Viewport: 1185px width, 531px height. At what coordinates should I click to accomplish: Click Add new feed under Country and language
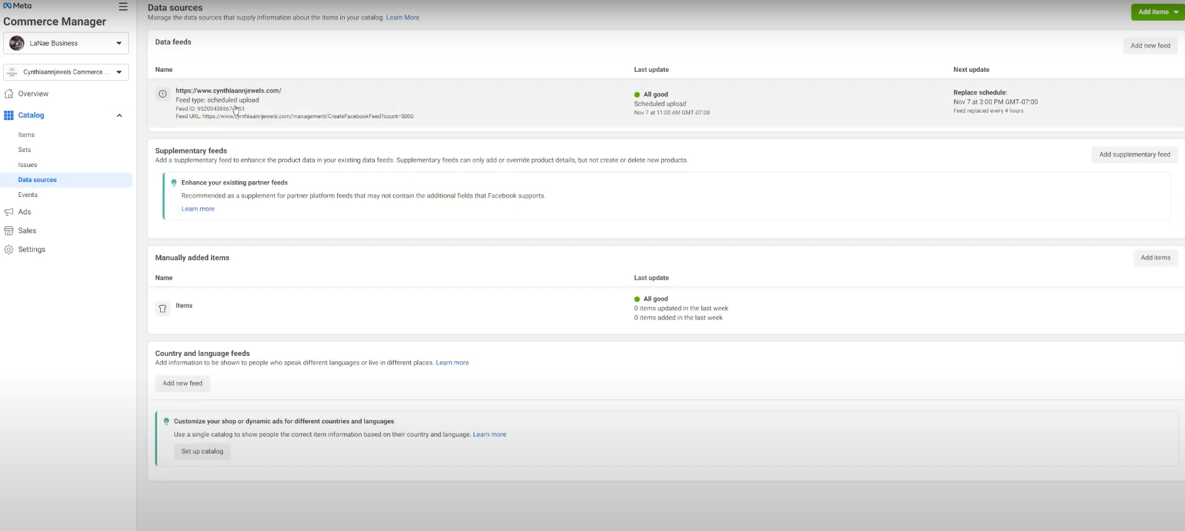tap(183, 383)
